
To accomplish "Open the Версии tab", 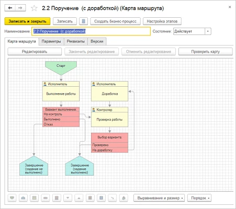I will [x=97, y=41].
